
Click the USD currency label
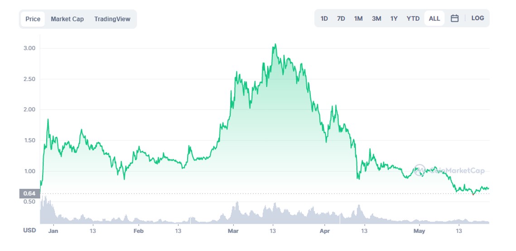[29, 231]
